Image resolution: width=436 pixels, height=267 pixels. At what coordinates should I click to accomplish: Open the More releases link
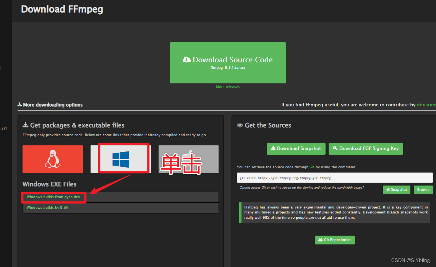click(228, 87)
